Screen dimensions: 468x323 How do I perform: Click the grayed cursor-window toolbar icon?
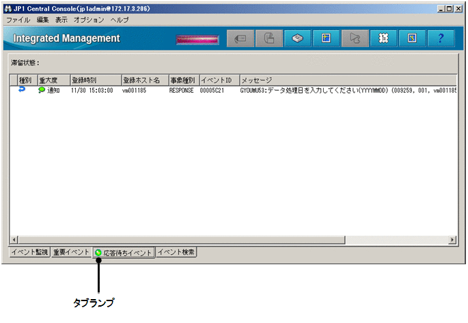(355, 38)
